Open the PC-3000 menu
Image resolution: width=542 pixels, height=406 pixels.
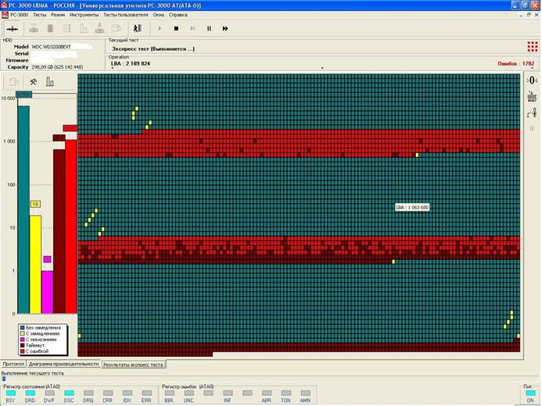pos(19,15)
